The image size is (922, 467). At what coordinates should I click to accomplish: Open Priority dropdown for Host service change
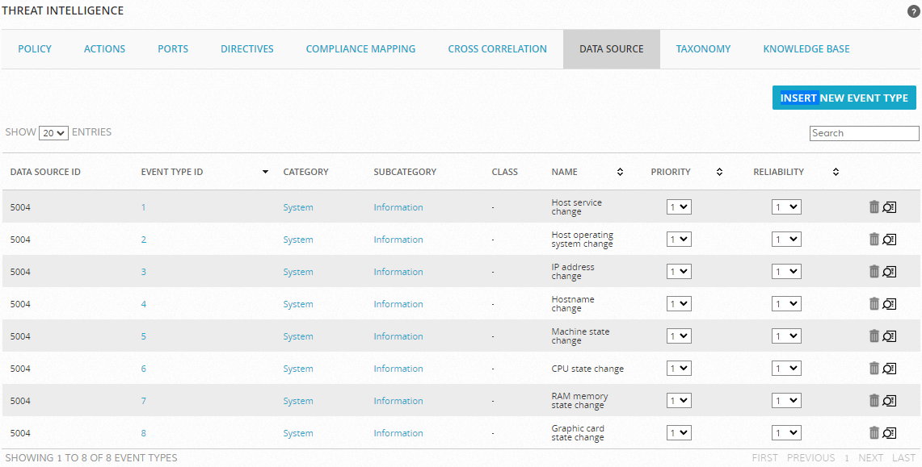pyautogui.click(x=679, y=207)
